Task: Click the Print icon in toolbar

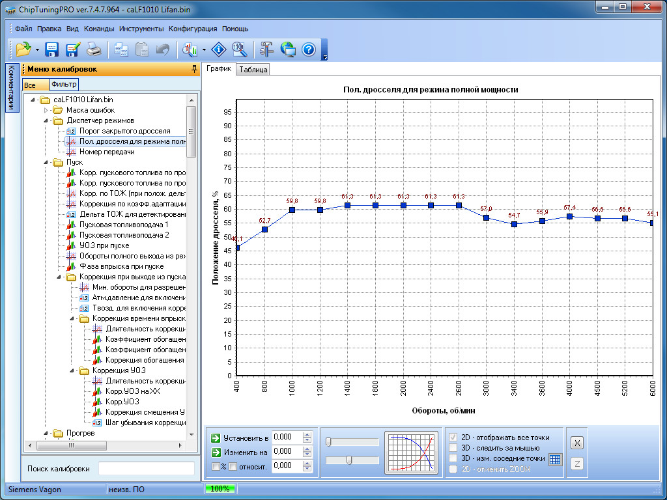Action: (x=94, y=49)
